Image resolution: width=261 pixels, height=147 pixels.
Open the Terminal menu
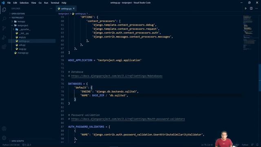coord(55,3)
